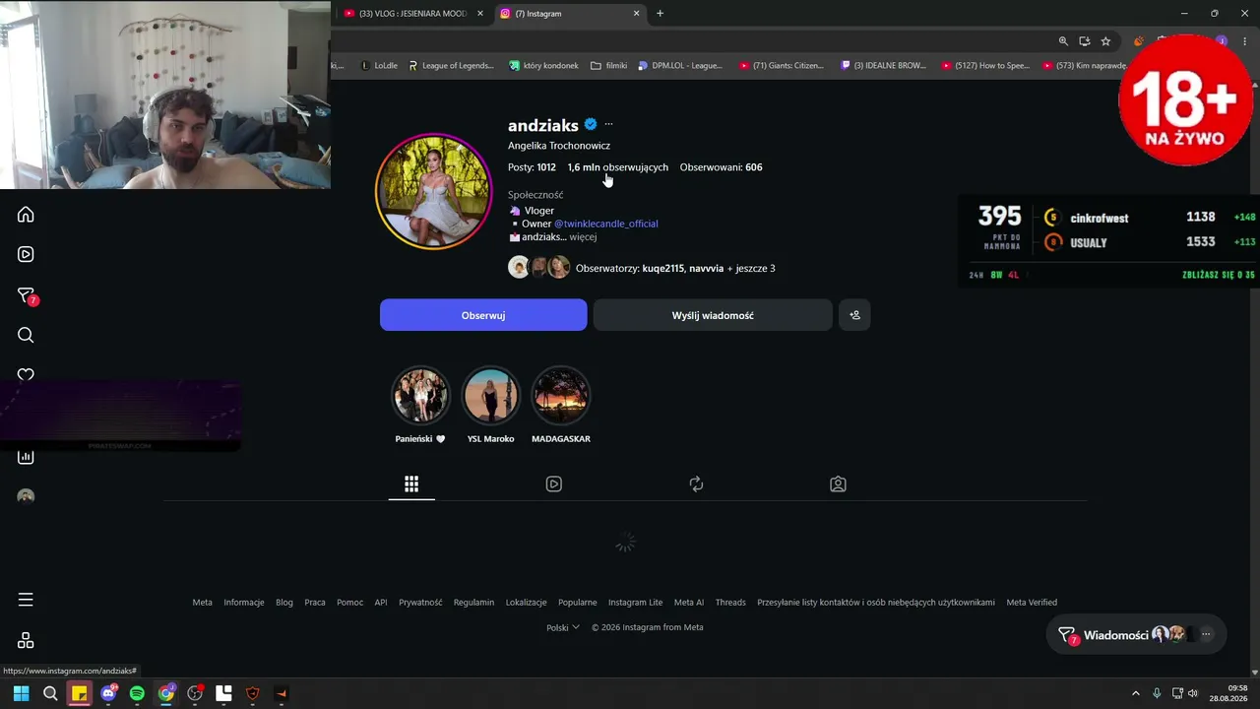Open the How to Spee... bookmark
The image size is (1260, 709).
click(985, 66)
